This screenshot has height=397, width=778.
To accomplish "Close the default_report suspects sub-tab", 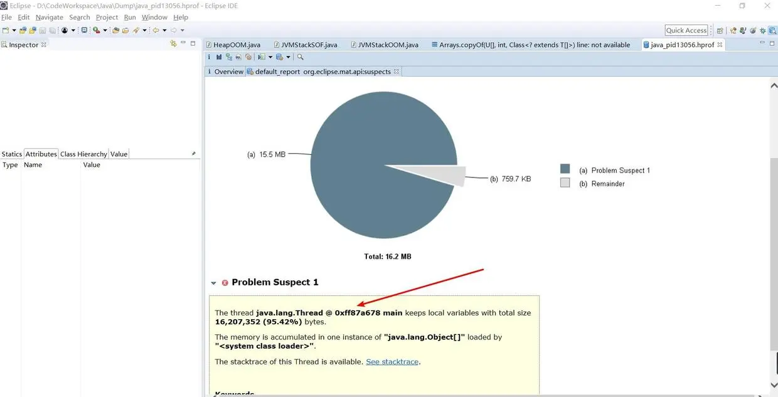I will click(x=397, y=71).
